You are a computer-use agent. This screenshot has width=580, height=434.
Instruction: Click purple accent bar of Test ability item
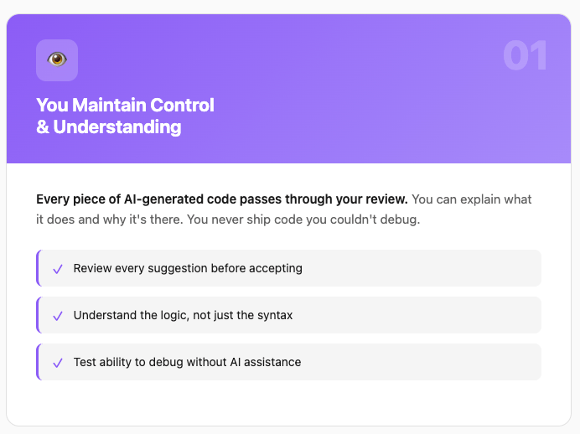pos(38,362)
